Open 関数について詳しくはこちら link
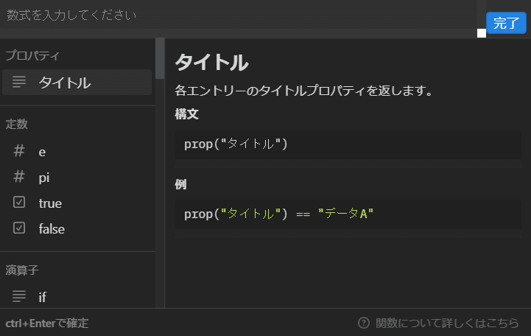This screenshot has width=531, height=336. [x=447, y=323]
